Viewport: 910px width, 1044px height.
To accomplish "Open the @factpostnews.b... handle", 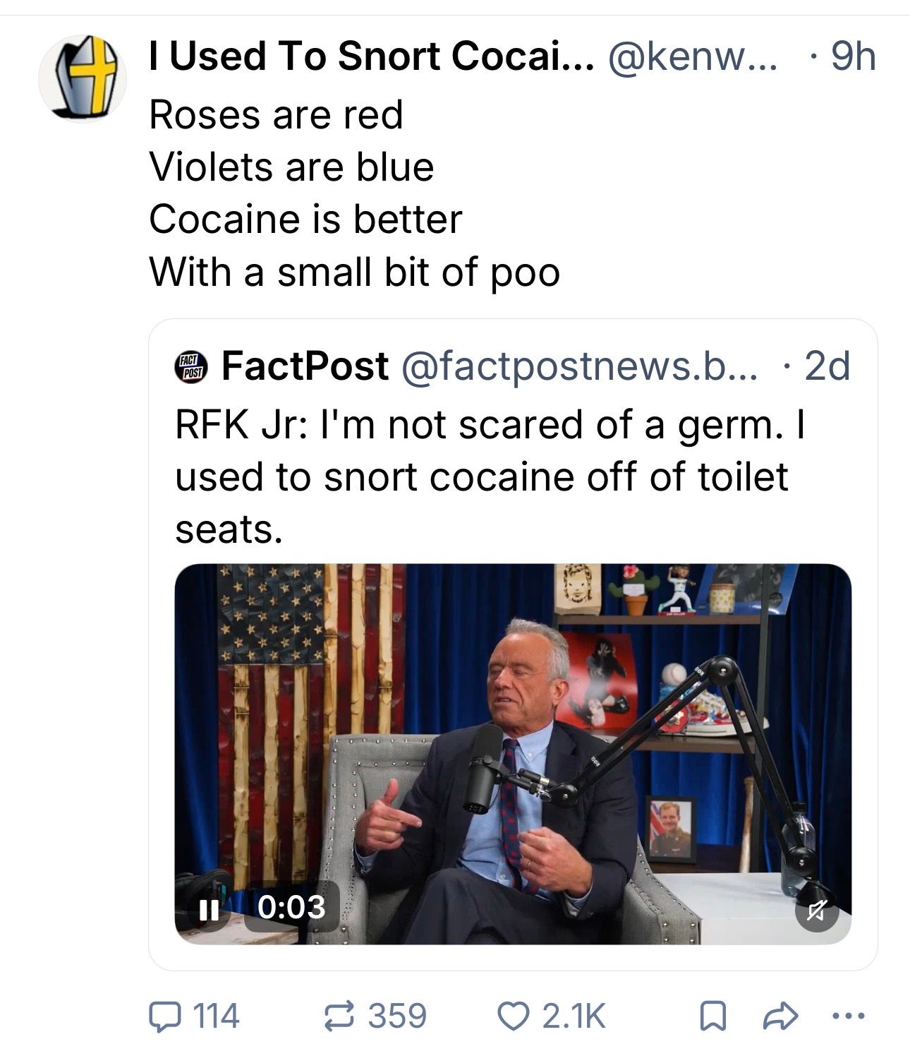I will click(x=579, y=366).
